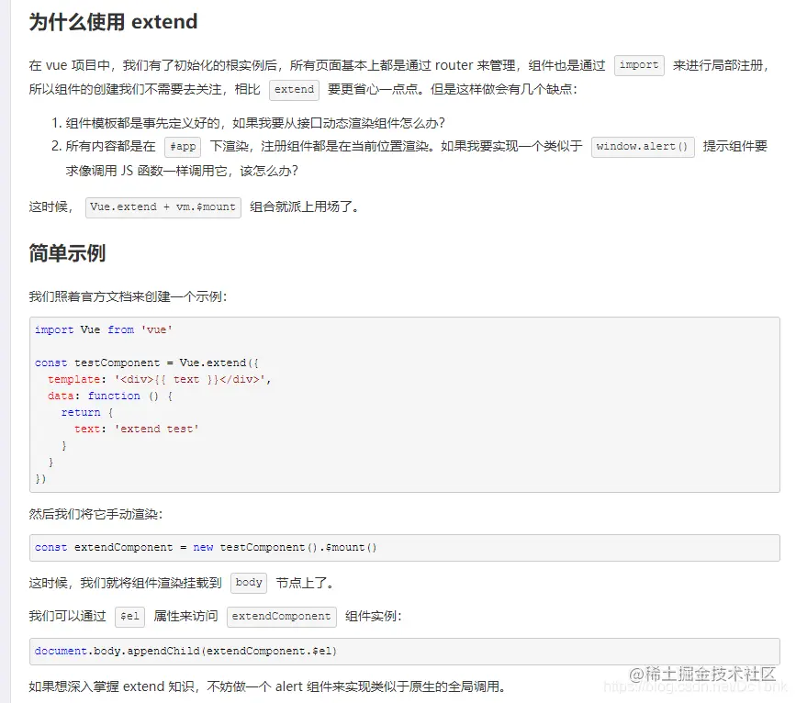This screenshot has height=703, width=796.
Task: Click the final sentence mentioning alert 组件
Action: click(267, 686)
